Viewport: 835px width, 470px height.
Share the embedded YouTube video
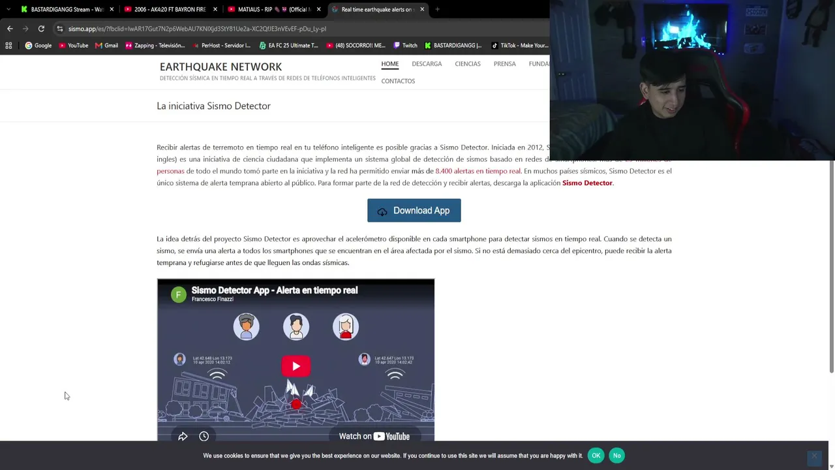pyautogui.click(x=183, y=436)
